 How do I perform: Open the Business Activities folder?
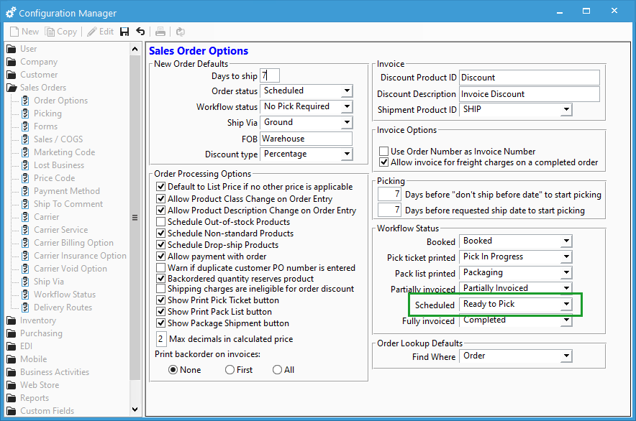click(x=48, y=372)
